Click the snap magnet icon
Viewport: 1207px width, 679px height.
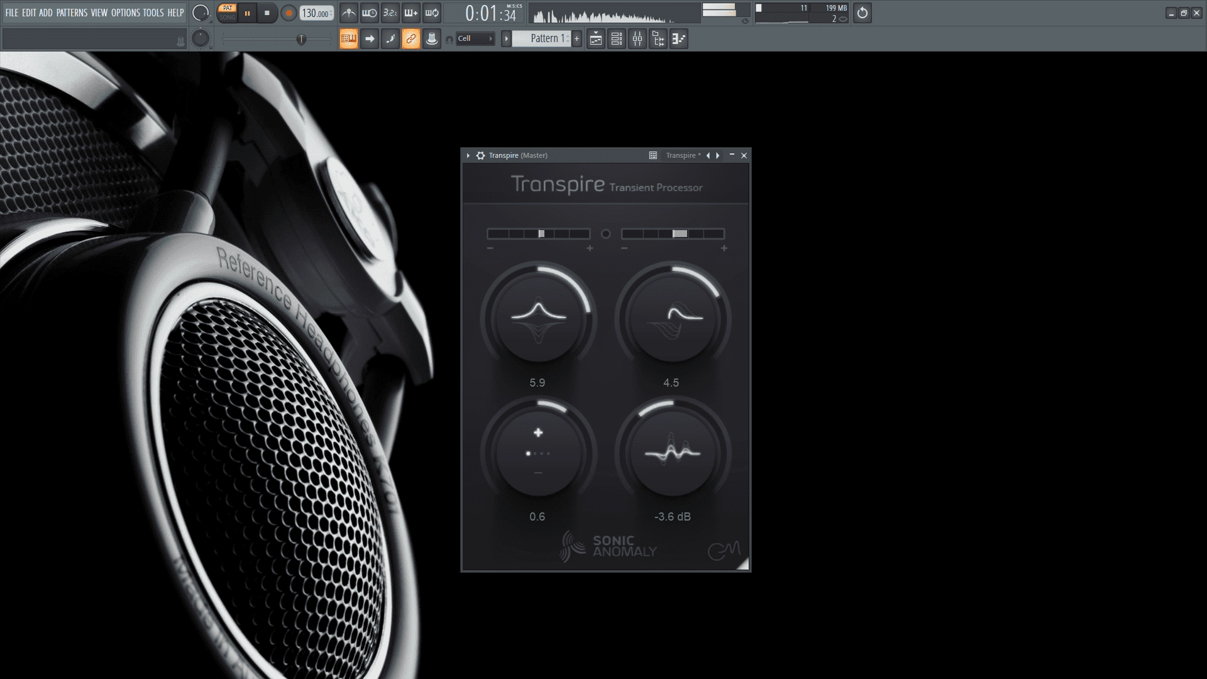click(449, 40)
